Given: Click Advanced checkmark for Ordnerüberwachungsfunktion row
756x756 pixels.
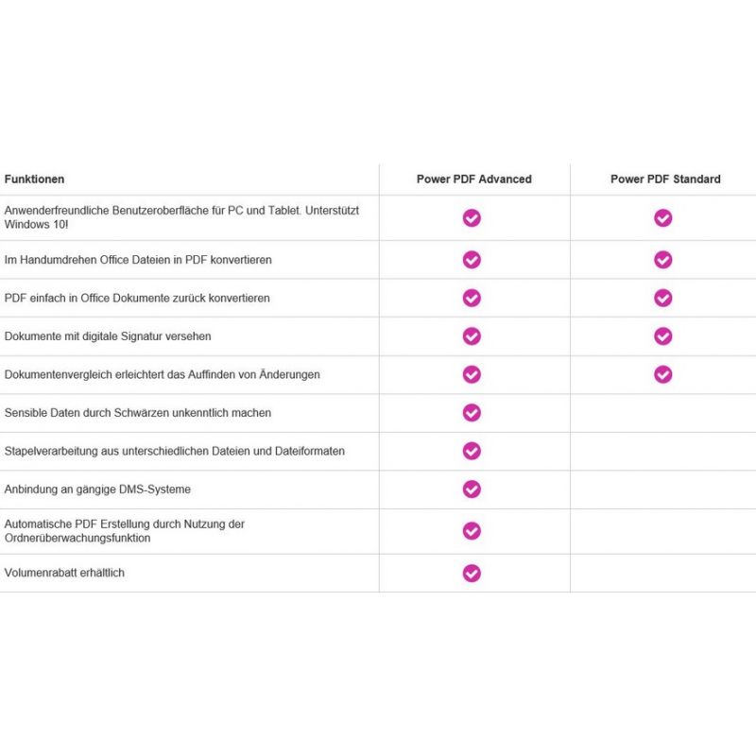Looking at the screenshot, I should (472, 531).
